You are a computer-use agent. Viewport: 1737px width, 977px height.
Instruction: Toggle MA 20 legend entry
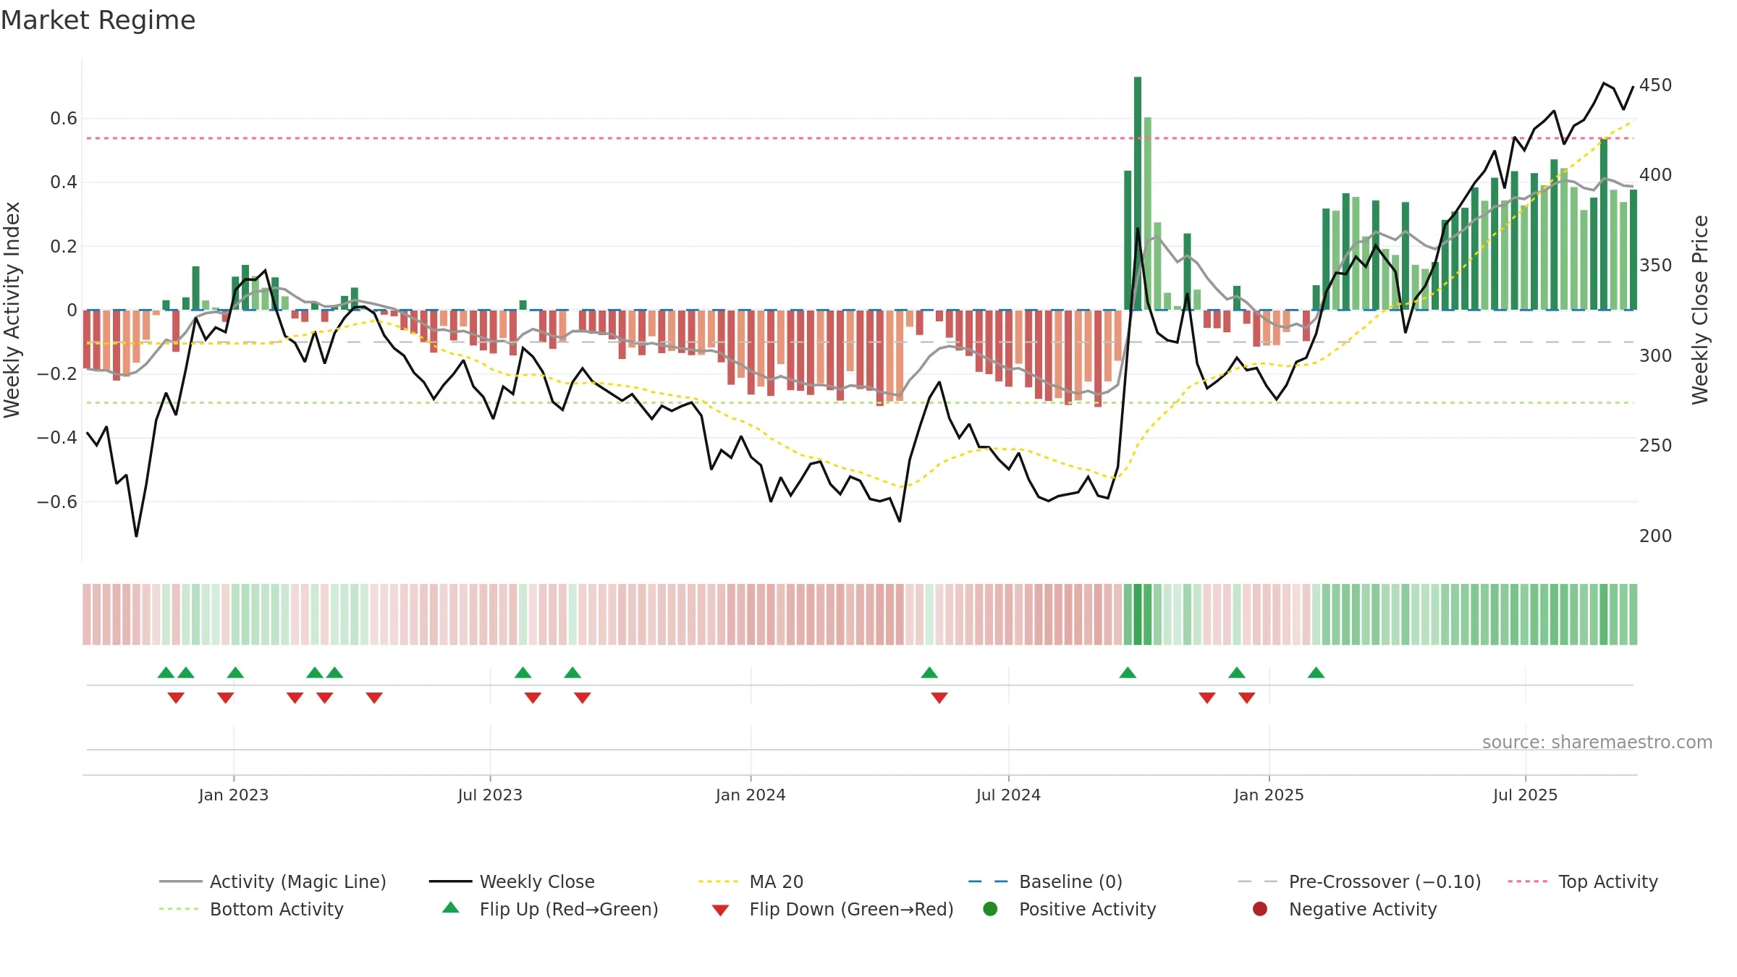pyautogui.click(x=751, y=881)
